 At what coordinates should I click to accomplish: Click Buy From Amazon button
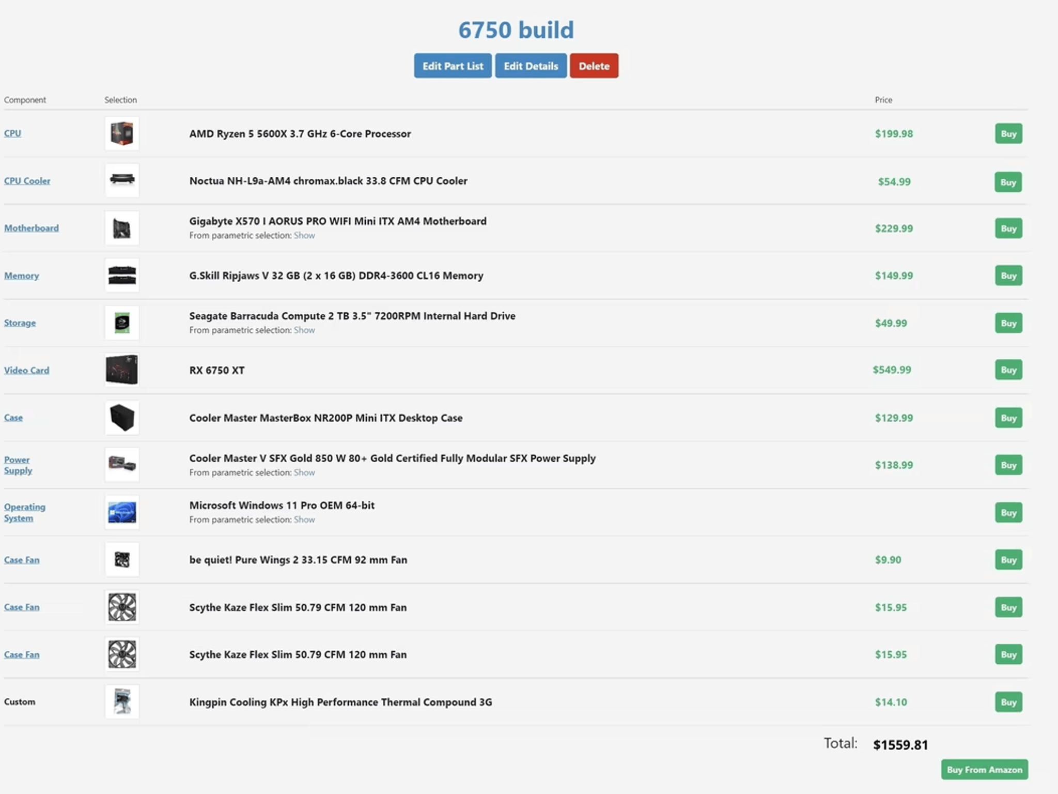tap(984, 770)
